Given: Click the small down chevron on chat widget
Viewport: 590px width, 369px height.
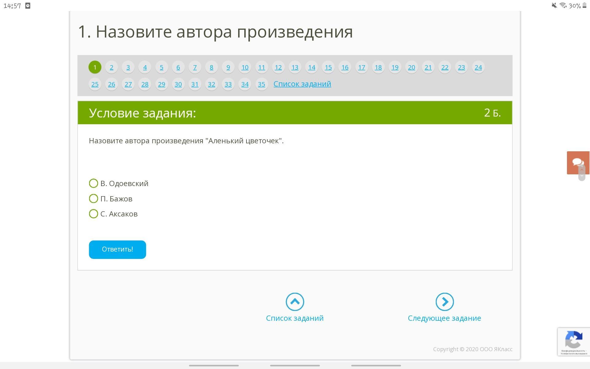Looking at the screenshot, I should [x=581, y=176].
